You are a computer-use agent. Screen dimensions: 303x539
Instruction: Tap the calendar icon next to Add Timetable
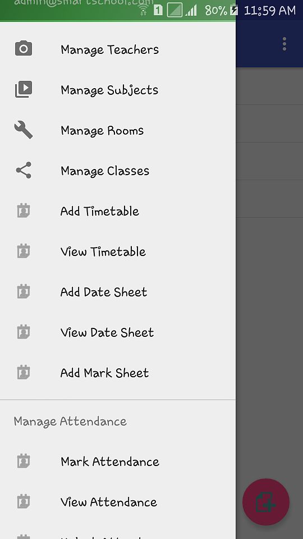24,211
